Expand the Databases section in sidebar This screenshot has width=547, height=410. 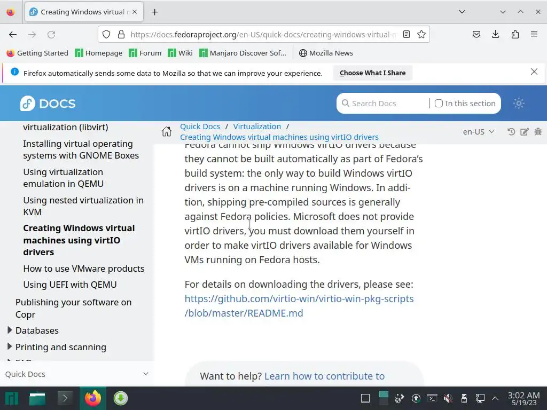(10, 330)
